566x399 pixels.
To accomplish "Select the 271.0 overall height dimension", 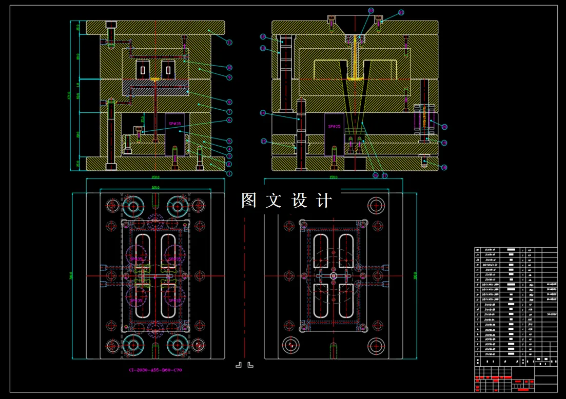I will 69,95.
